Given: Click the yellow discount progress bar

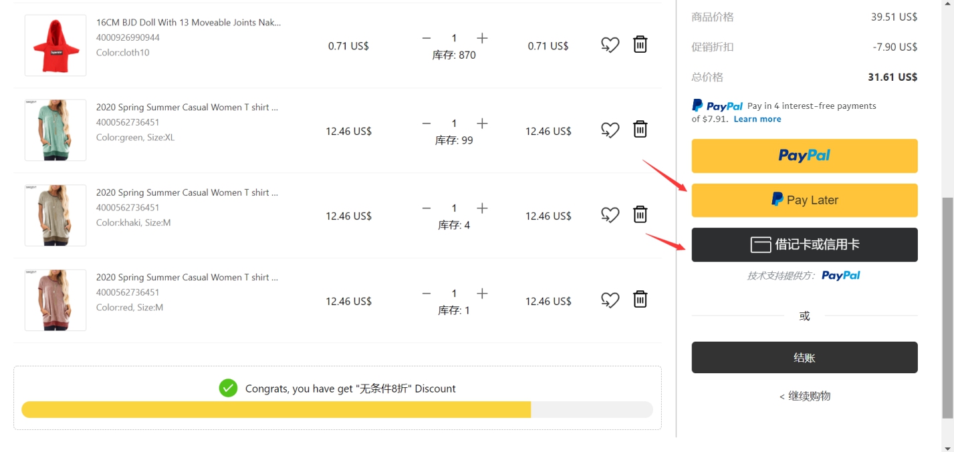Looking at the screenshot, I should (x=276, y=410).
